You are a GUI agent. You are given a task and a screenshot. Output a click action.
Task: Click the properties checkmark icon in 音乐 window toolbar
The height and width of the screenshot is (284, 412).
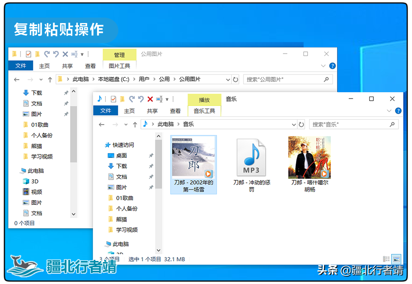tap(113, 99)
